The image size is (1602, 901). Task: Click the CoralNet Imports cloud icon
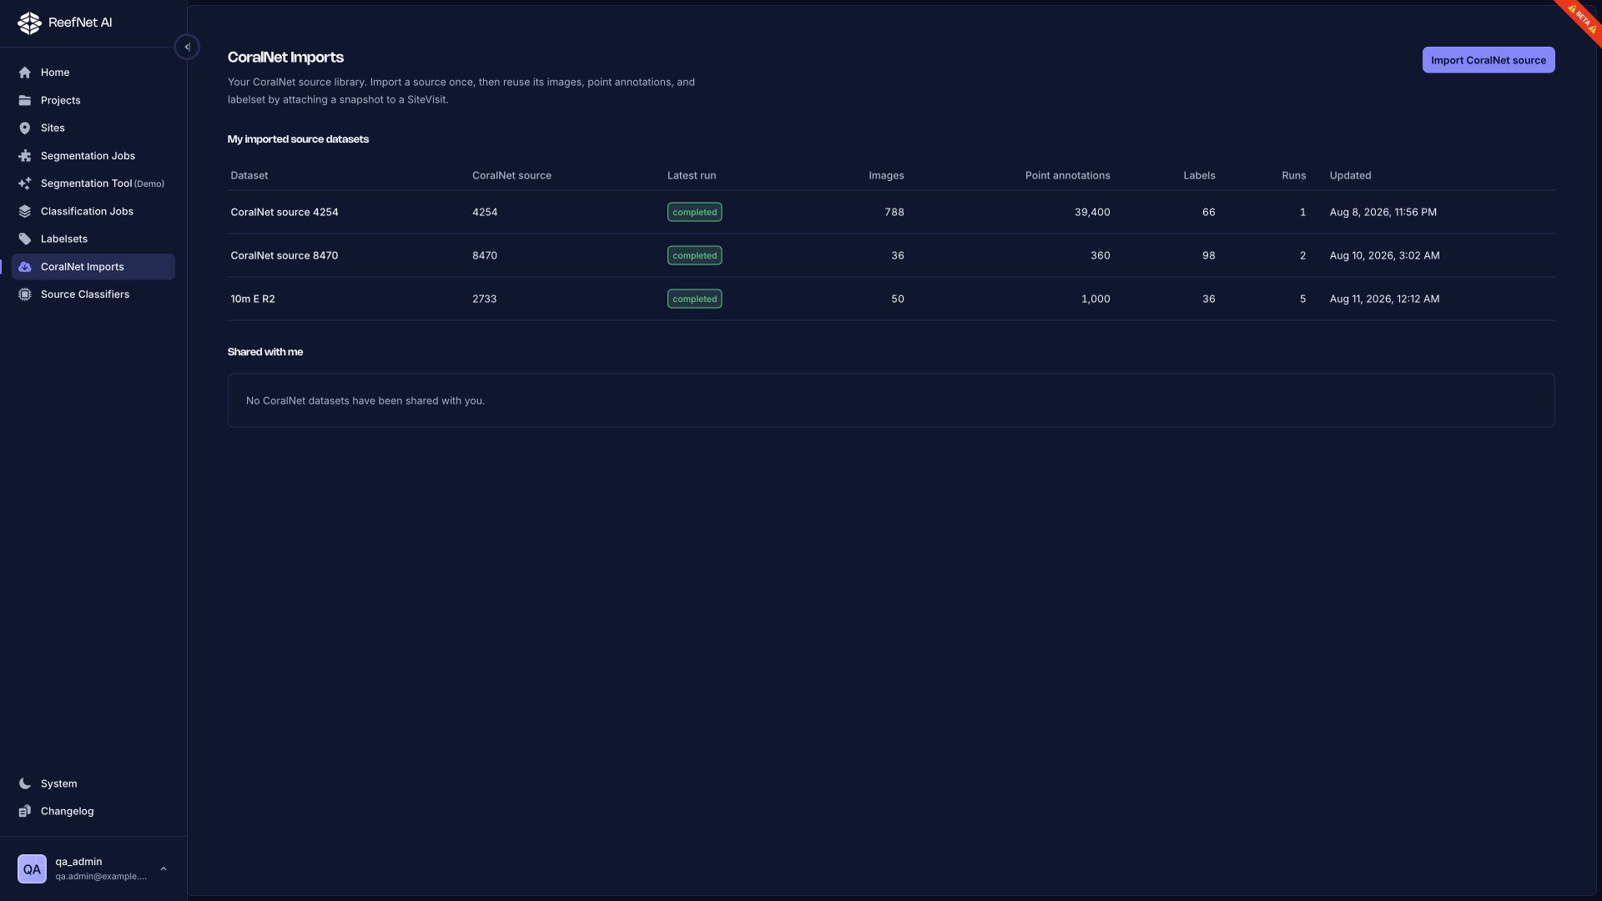(25, 267)
